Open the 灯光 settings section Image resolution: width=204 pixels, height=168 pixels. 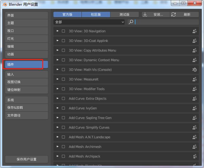[27, 39]
